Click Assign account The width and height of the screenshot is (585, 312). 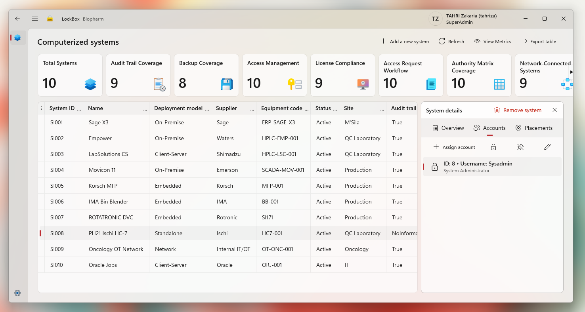tap(454, 147)
